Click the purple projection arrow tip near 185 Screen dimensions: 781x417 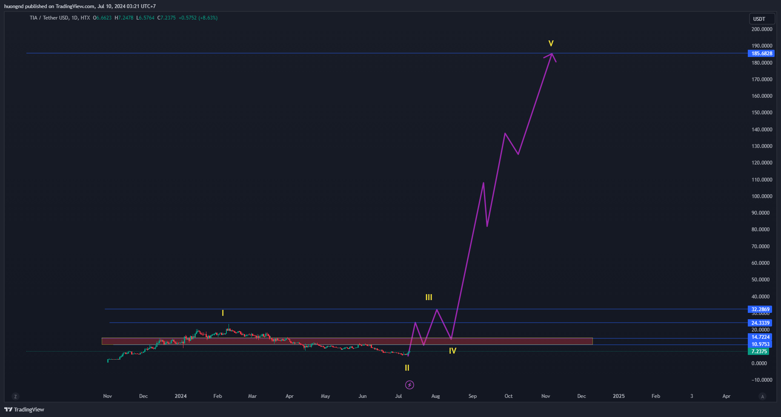coord(552,54)
